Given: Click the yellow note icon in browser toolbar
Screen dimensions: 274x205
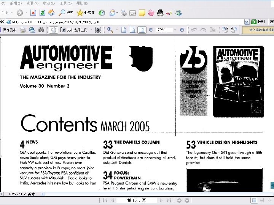Looking at the screenshot, I should [142, 13].
